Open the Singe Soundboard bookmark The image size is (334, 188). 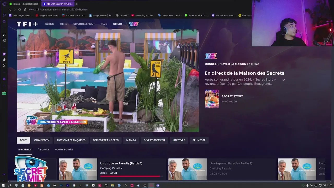point(47,15)
